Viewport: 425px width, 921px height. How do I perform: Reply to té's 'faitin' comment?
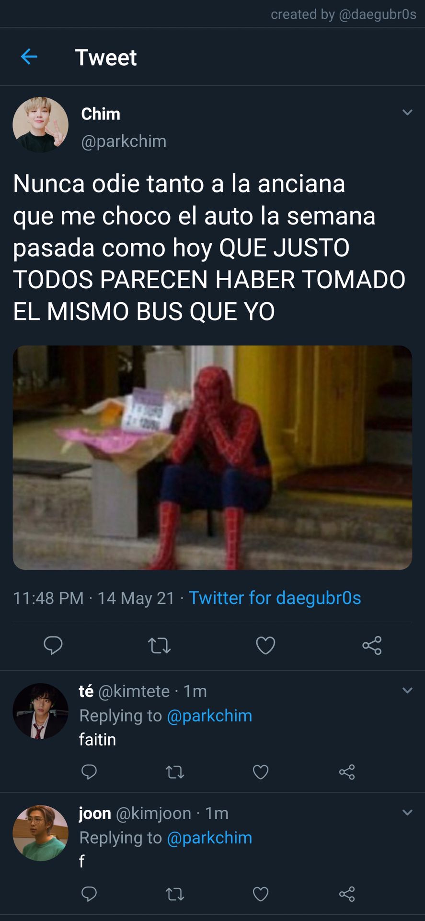[89, 772]
